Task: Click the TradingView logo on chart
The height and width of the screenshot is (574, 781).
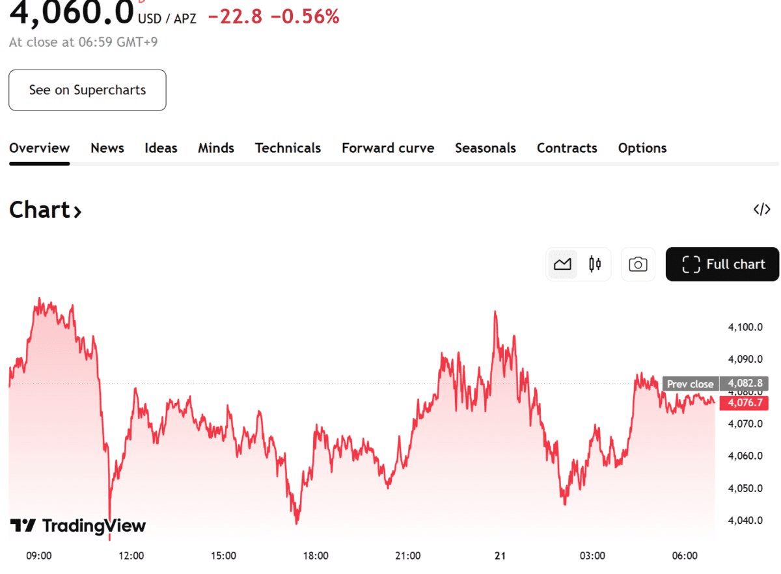Action: pyautogui.click(x=78, y=525)
